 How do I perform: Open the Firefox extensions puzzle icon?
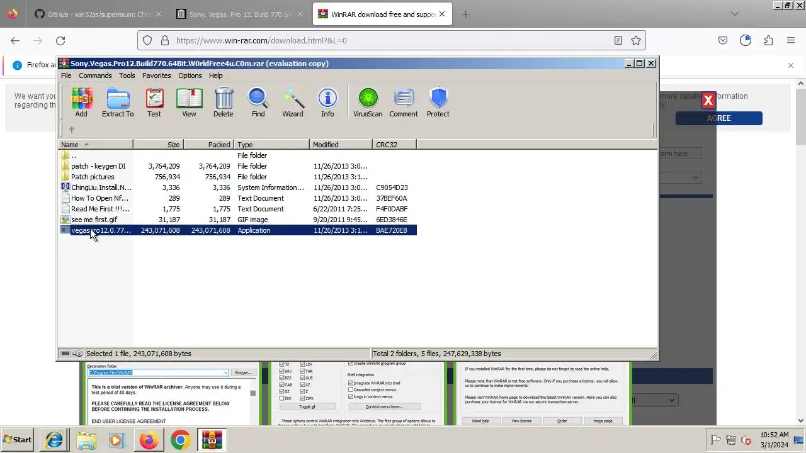click(x=768, y=40)
